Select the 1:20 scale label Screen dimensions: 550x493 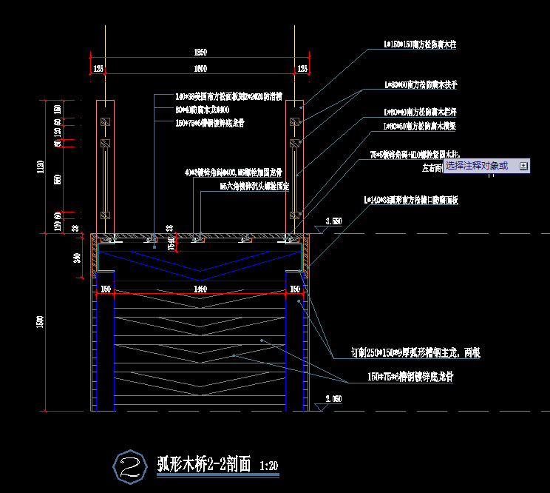268,466
